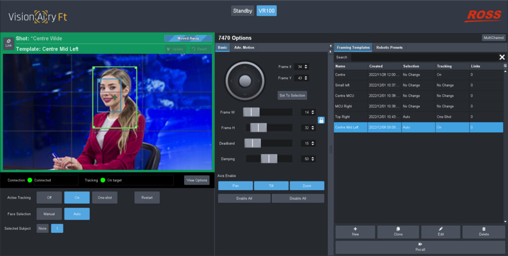Click the Vision[Ai]ry Ft logo
508x256 pixels.
pos(38,17)
